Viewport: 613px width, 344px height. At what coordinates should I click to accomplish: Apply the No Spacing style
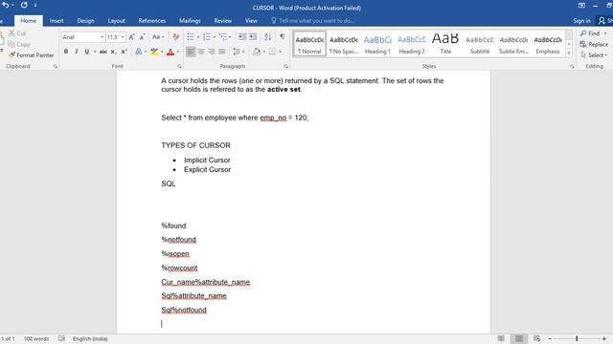pos(344,44)
